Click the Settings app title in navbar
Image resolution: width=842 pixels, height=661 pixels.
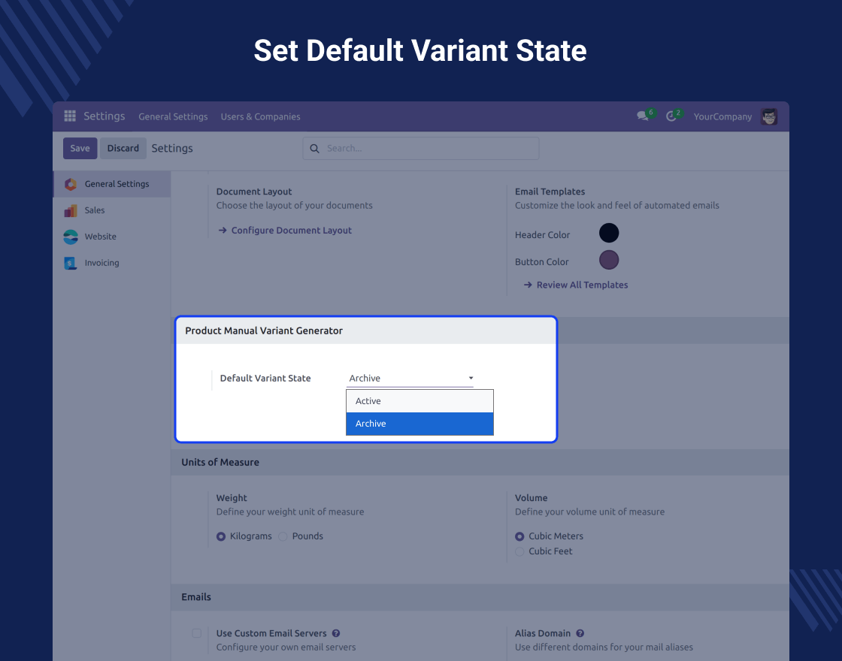[104, 116]
